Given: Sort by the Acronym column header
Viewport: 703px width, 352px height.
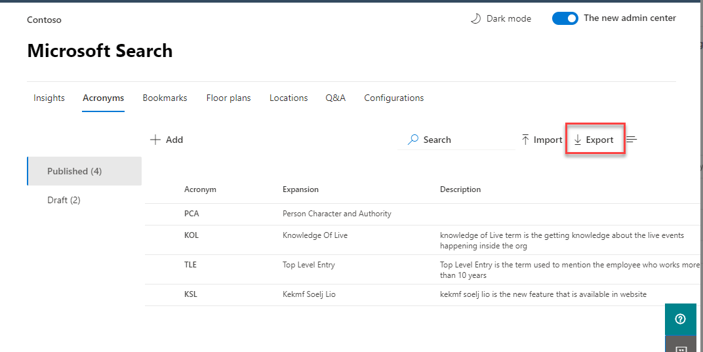Looking at the screenshot, I should pos(200,189).
